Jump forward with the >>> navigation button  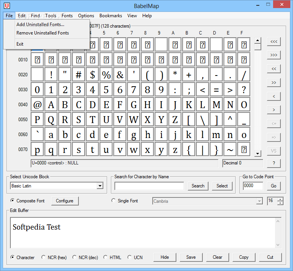click(274, 55)
